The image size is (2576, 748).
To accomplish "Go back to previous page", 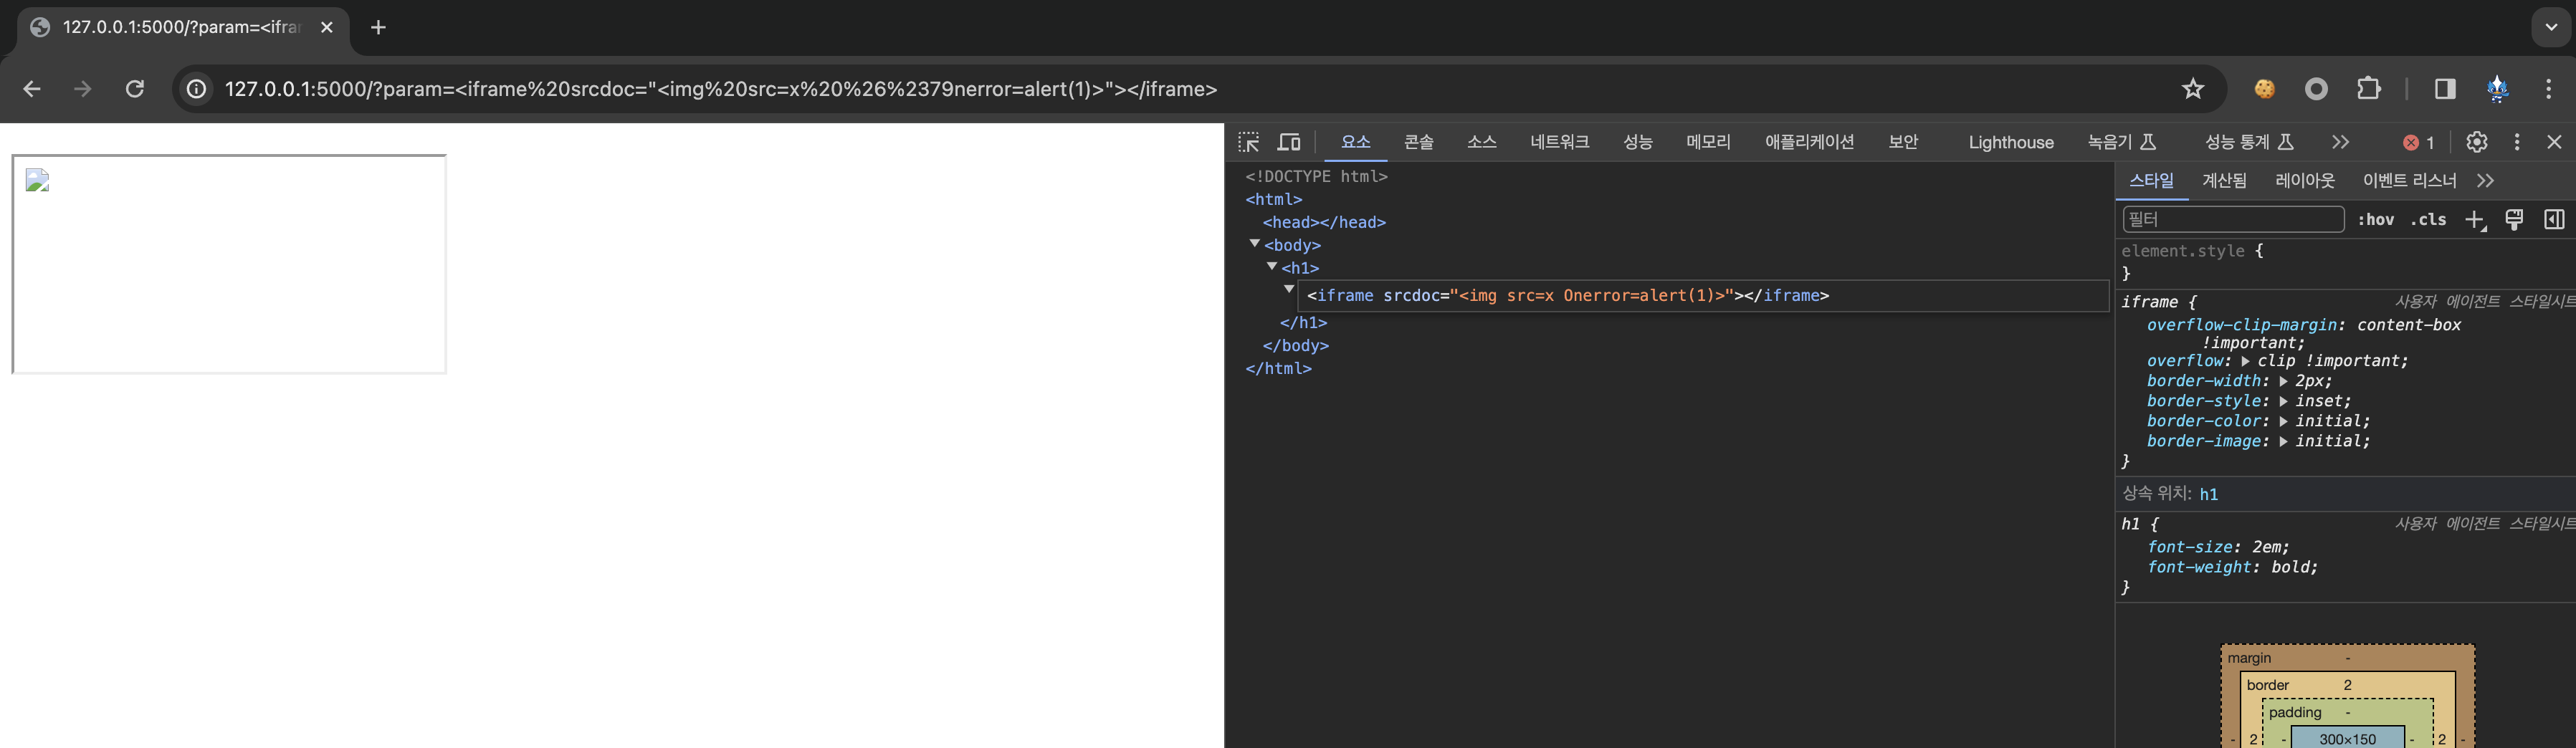I will tap(32, 89).
